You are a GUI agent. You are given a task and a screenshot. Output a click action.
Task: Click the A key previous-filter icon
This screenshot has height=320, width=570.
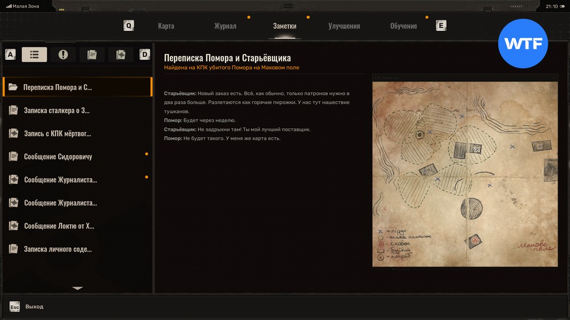(10, 55)
